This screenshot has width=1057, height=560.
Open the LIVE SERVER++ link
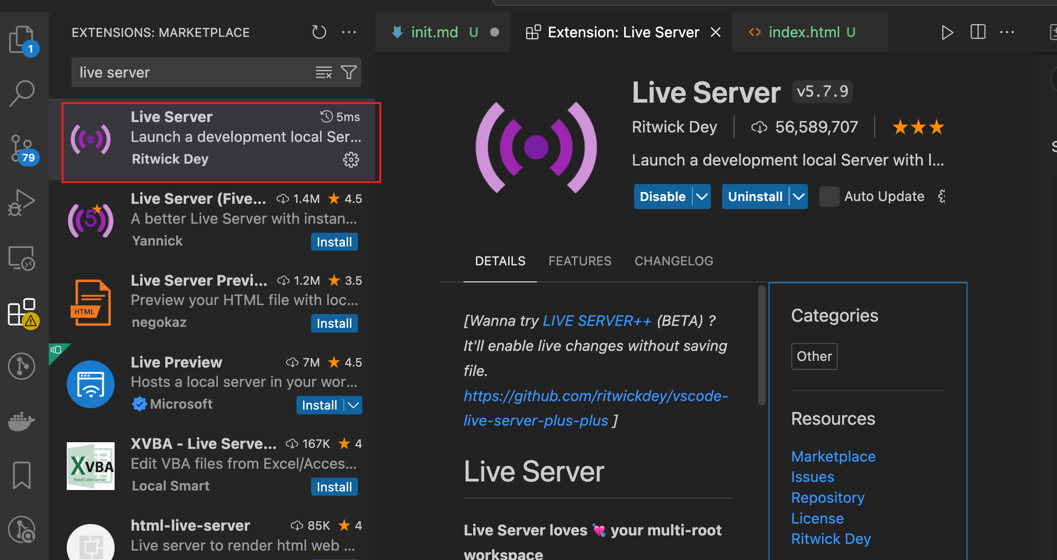(x=597, y=321)
